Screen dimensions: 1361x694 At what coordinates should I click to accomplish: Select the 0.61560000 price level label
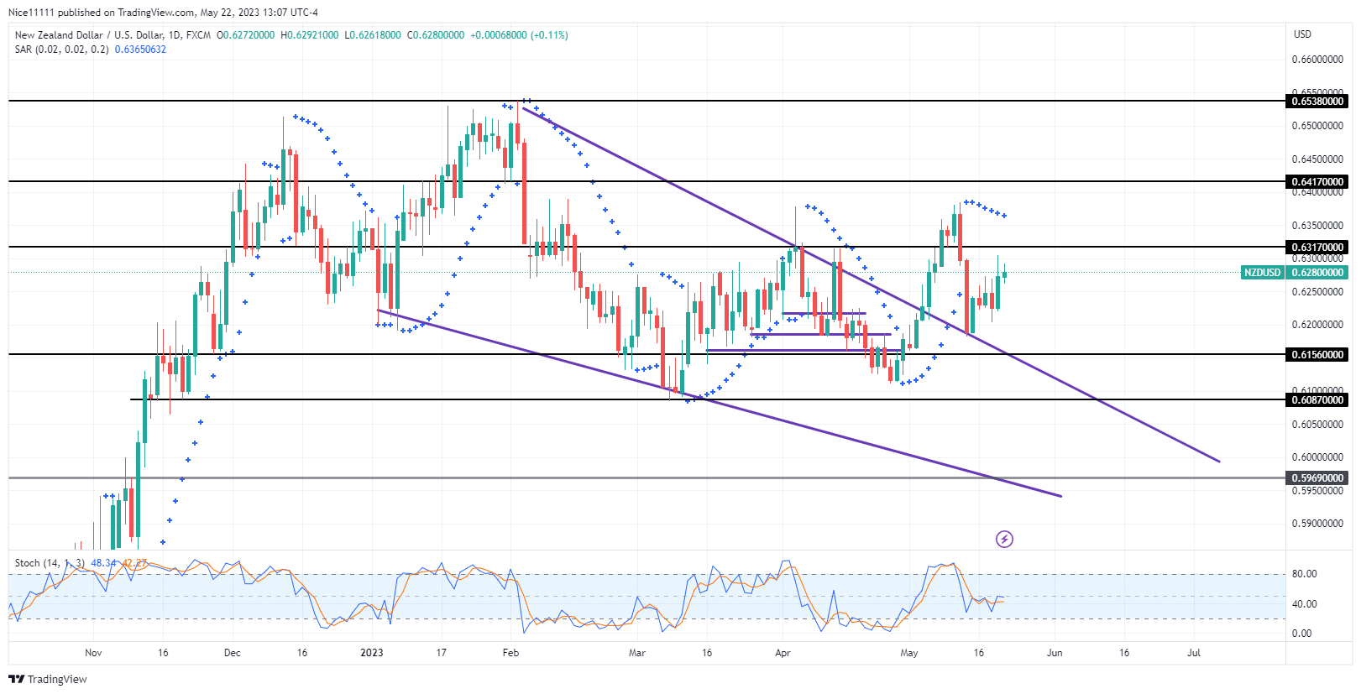coord(1317,354)
